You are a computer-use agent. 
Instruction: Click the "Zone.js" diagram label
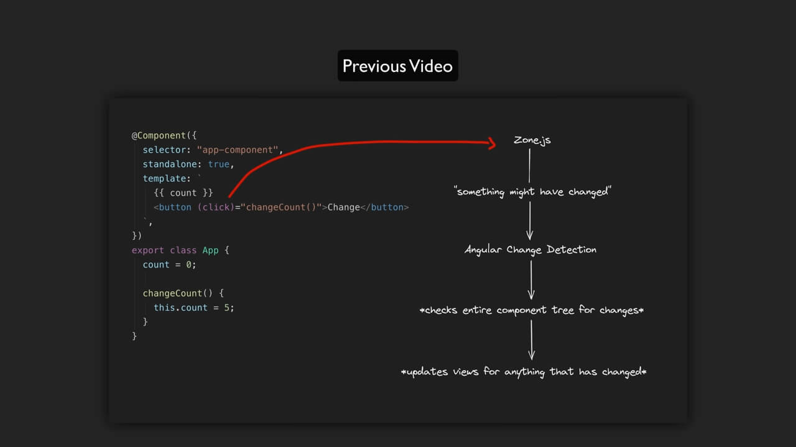point(532,140)
